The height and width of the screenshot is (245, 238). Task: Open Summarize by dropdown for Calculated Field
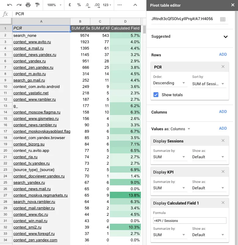(x=170, y=235)
